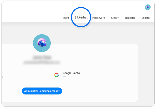156x107 pixels.
Task: Click the blurred email address under name
Action: point(42,62)
